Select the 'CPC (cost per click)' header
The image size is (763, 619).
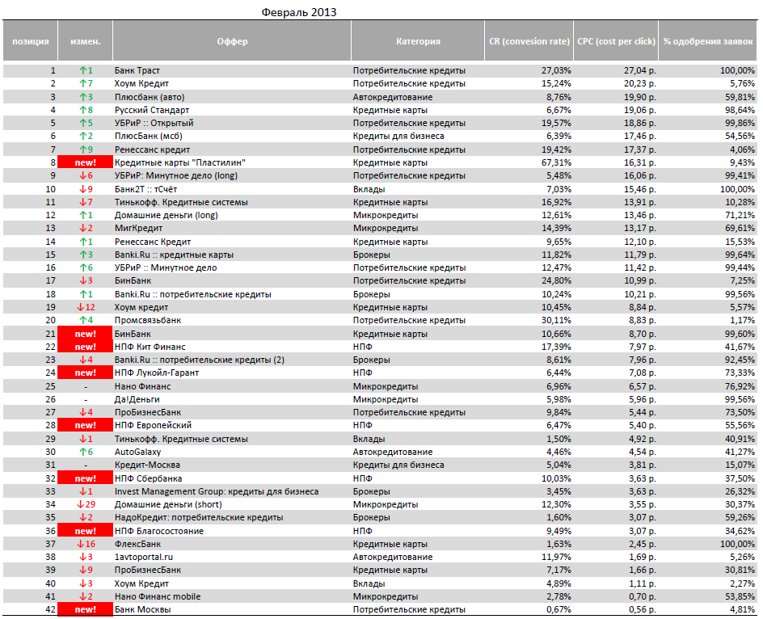point(616,41)
